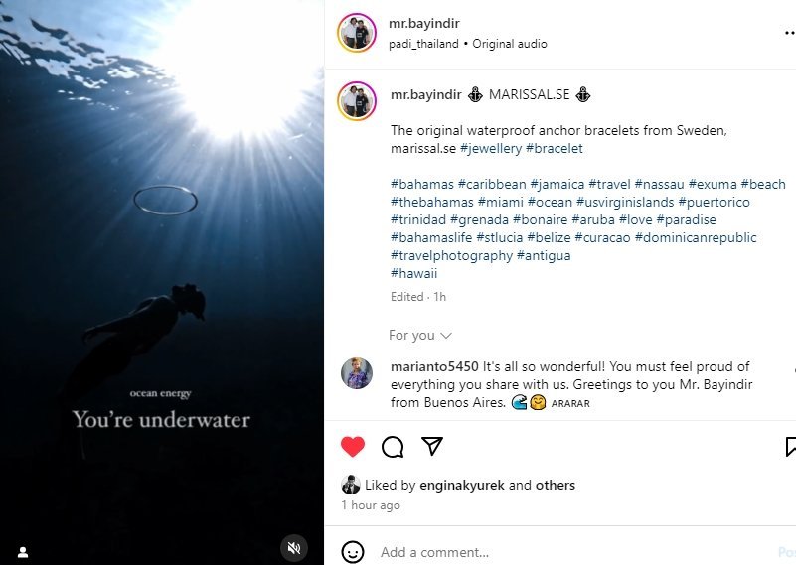View others who liked the post
The image size is (796, 565).
(x=556, y=486)
